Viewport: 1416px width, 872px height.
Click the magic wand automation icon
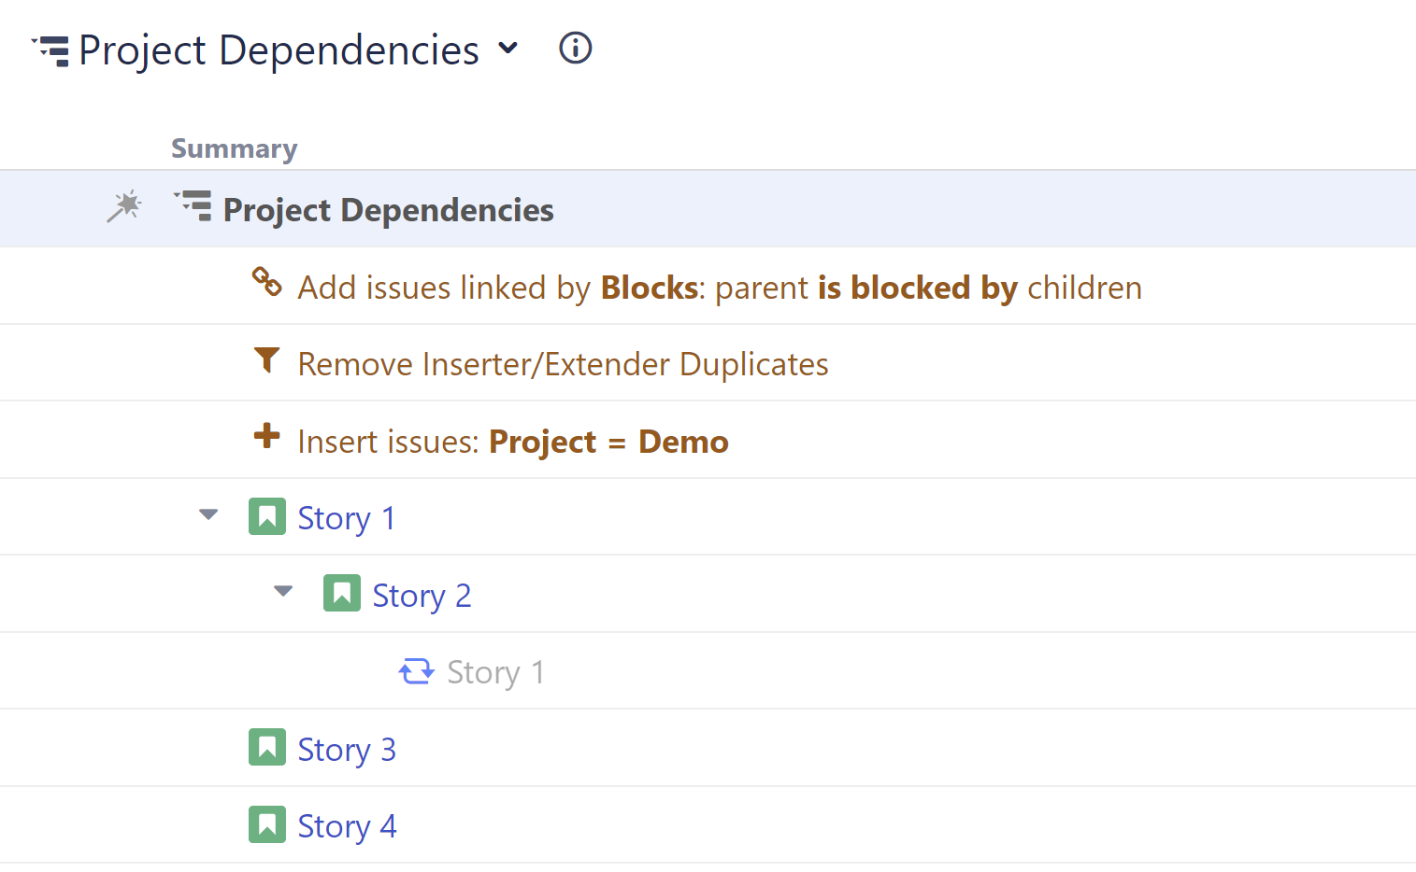124,207
